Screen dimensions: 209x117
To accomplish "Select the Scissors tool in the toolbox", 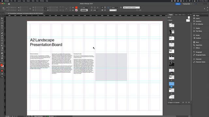I will pos(2,43).
